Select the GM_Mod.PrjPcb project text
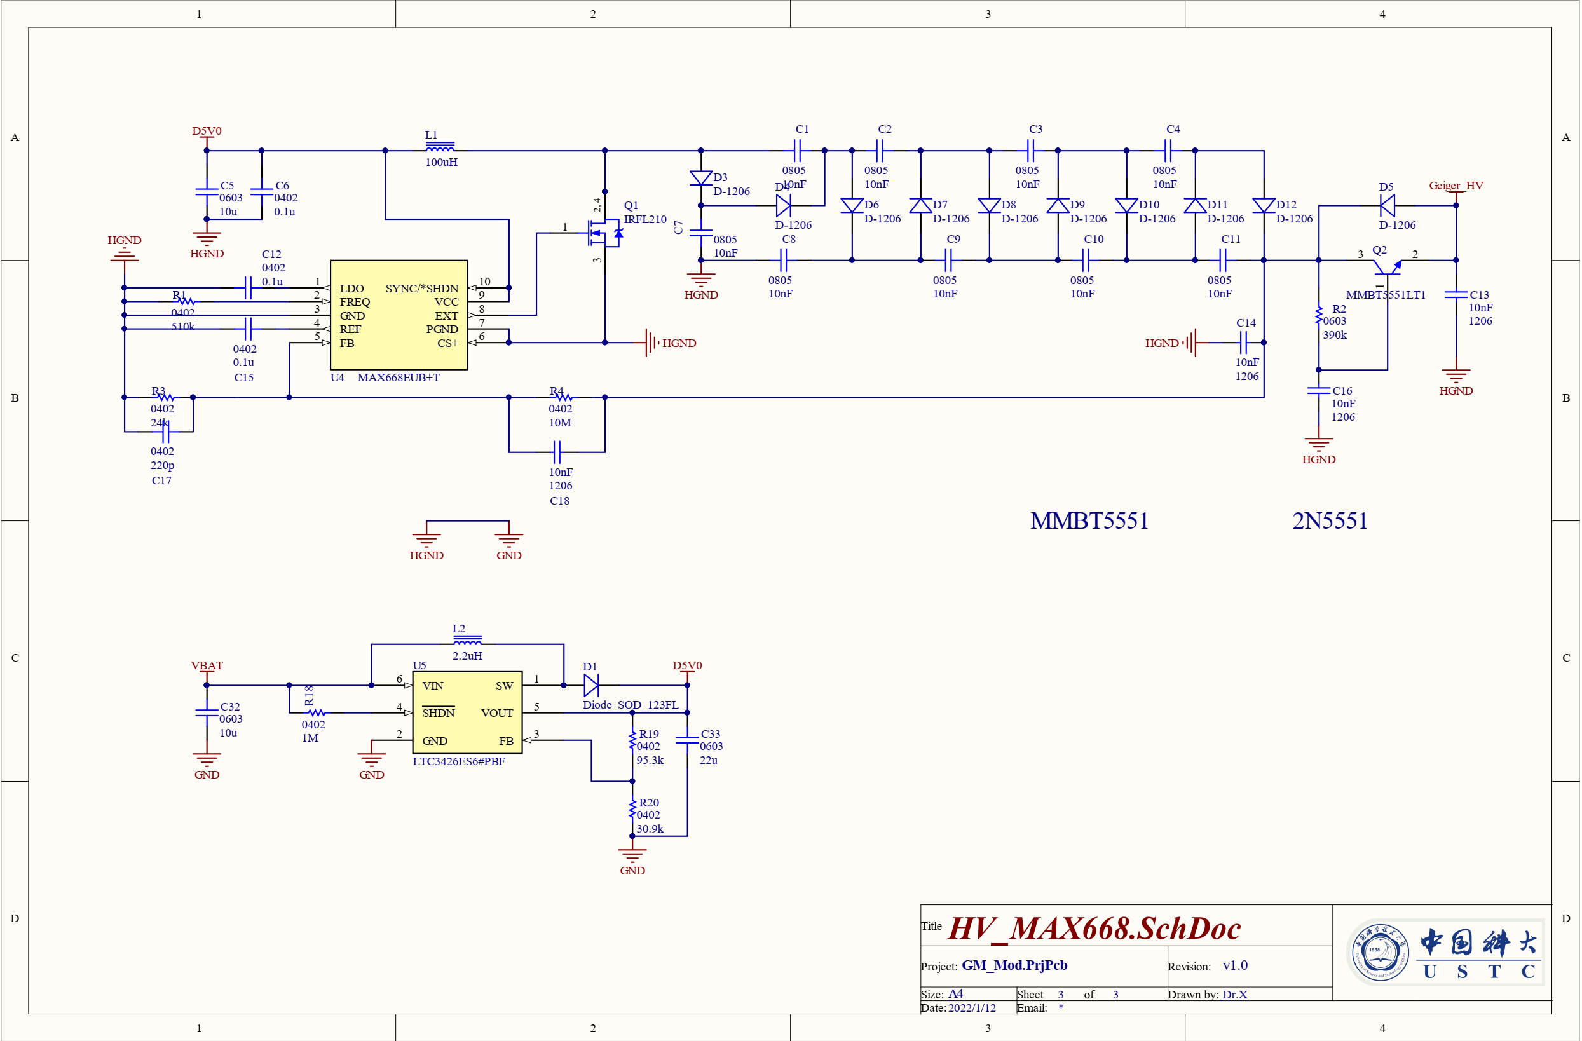Image resolution: width=1582 pixels, height=1041 pixels. [1014, 965]
